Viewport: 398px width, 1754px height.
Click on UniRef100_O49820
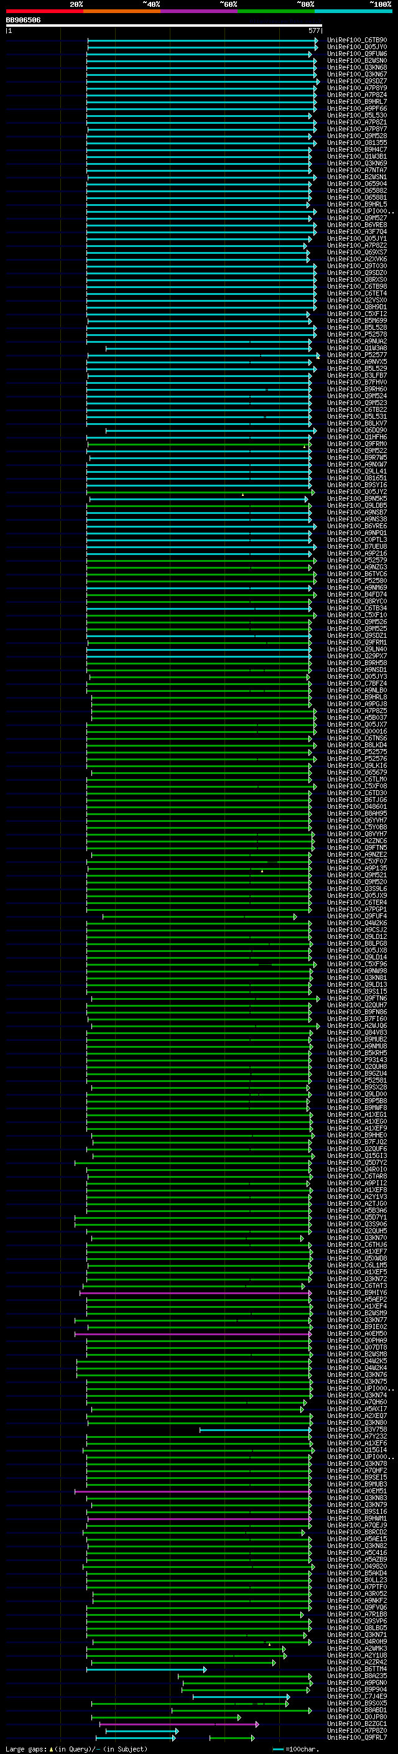[x=357, y=1566]
